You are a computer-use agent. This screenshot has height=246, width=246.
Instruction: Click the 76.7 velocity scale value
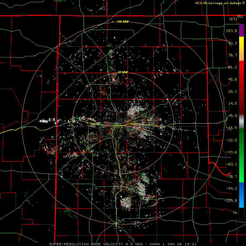[233, 55]
